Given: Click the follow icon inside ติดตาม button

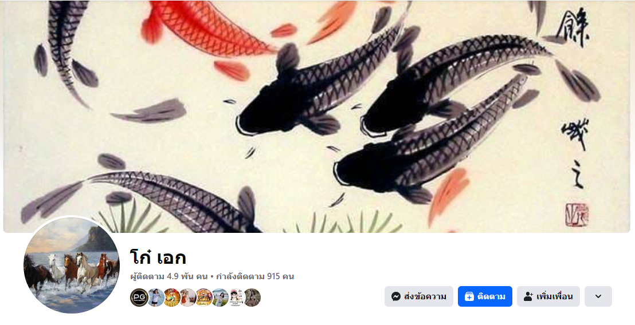Looking at the screenshot, I should tap(469, 297).
